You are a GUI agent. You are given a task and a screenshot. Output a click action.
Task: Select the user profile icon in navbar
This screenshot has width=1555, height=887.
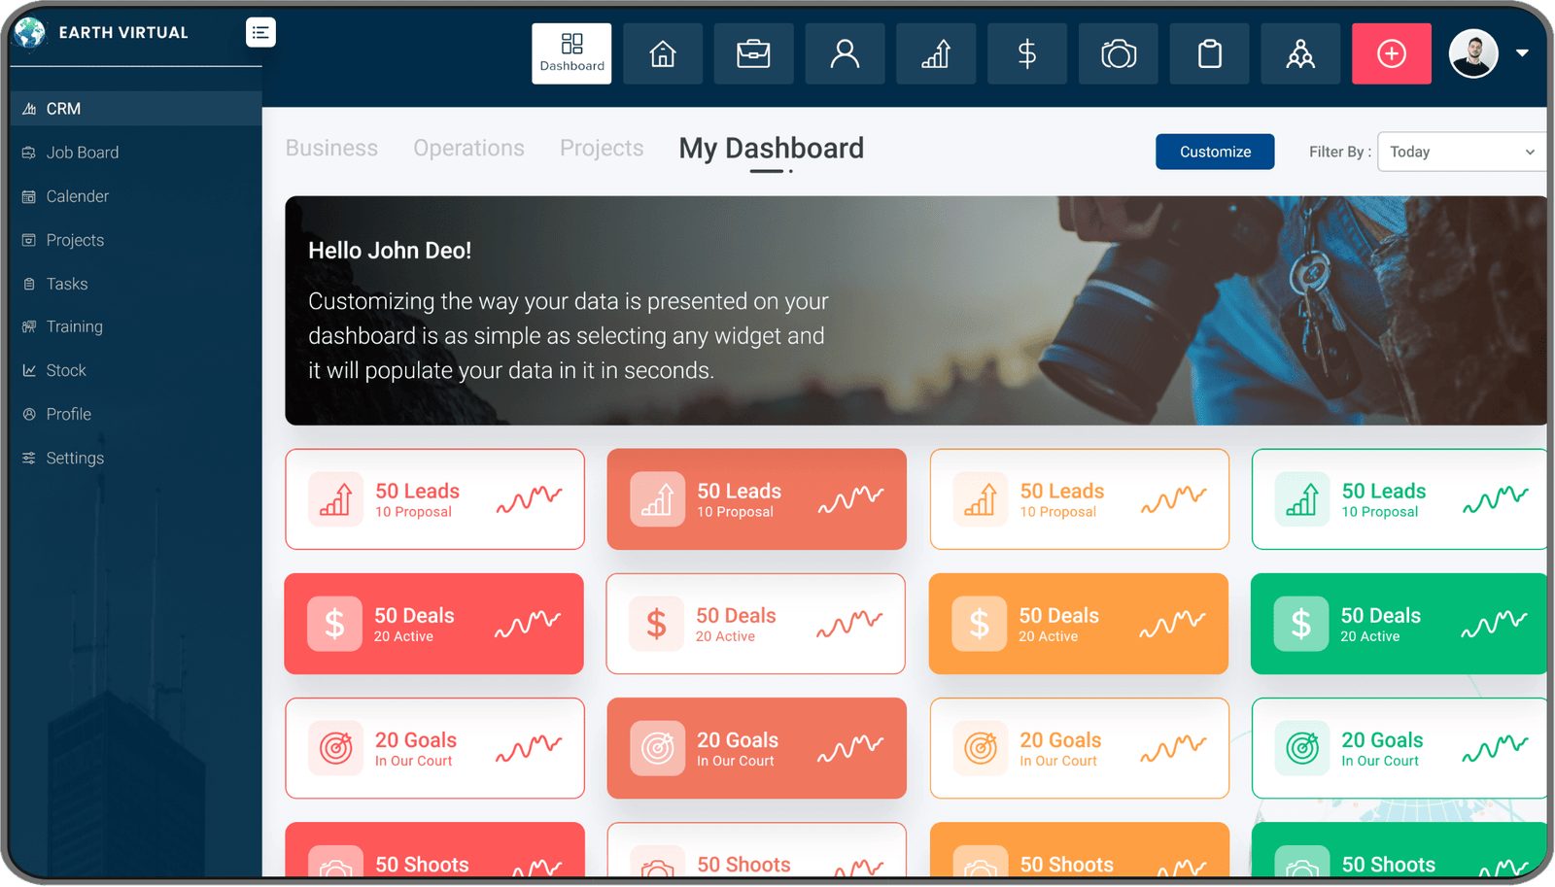tap(845, 53)
